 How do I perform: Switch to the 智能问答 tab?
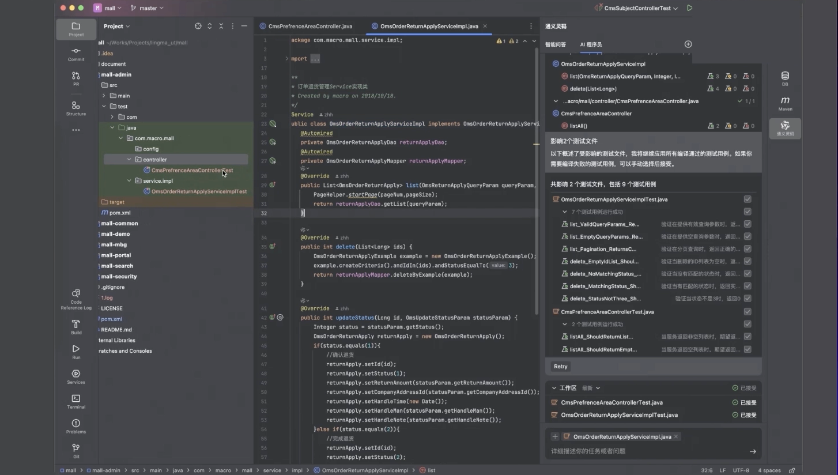[x=556, y=44]
